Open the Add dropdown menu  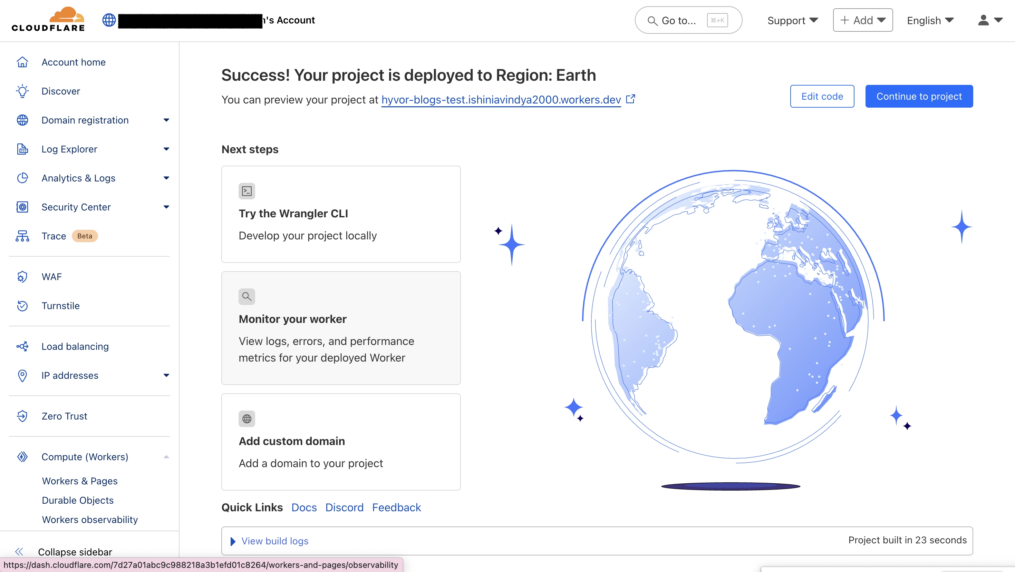coord(862,20)
